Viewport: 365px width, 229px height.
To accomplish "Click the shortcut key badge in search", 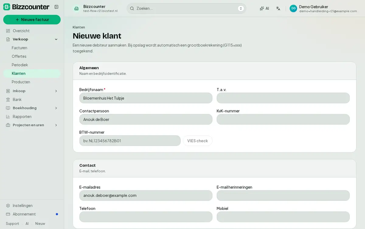I will click(241, 8).
